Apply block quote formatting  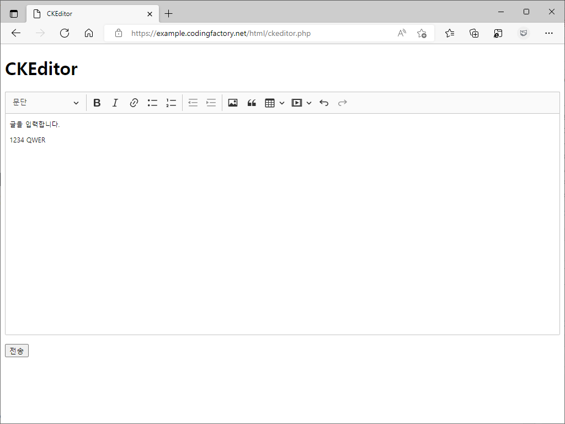point(252,103)
